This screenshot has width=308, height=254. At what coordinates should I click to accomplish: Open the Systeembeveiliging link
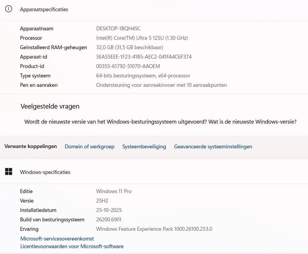point(144,146)
